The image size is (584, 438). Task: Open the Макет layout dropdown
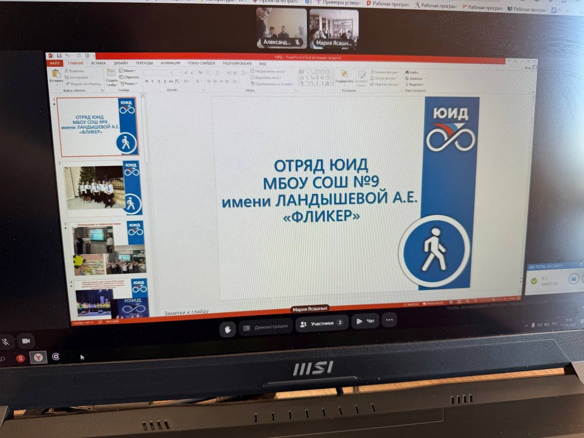pyautogui.click(x=127, y=71)
